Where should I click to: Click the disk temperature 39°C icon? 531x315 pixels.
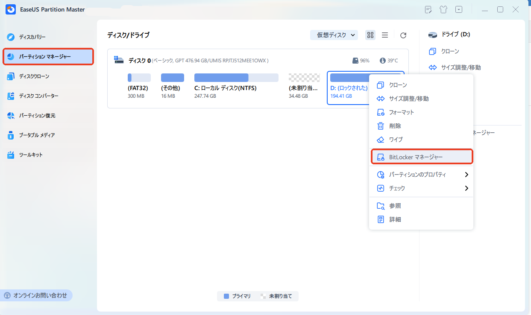coord(383,61)
